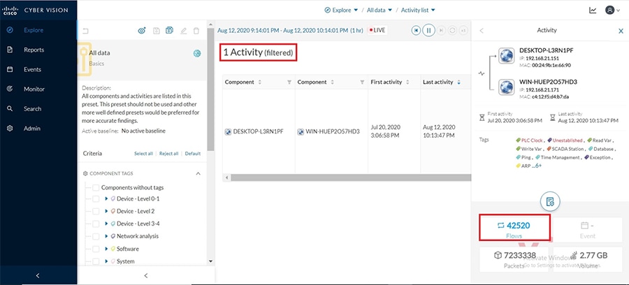Check the System tag checkbox
The image size is (629, 285).
[96, 261]
